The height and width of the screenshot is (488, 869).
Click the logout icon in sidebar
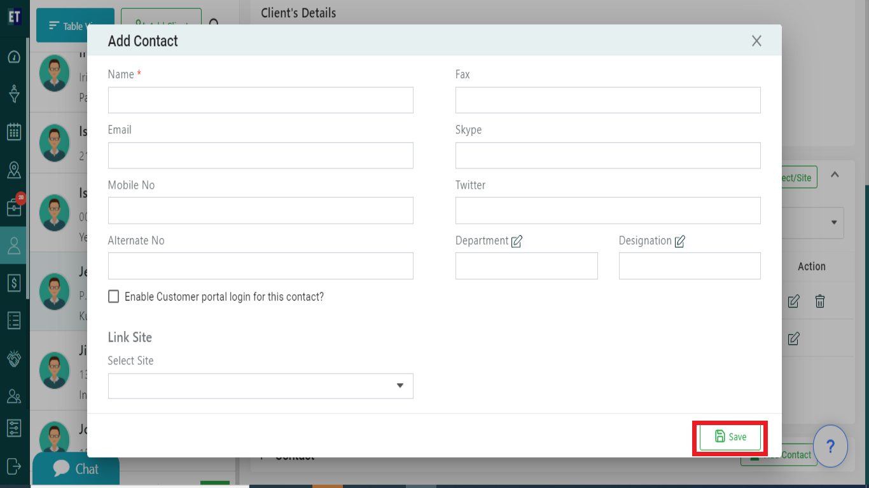tap(14, 466)
